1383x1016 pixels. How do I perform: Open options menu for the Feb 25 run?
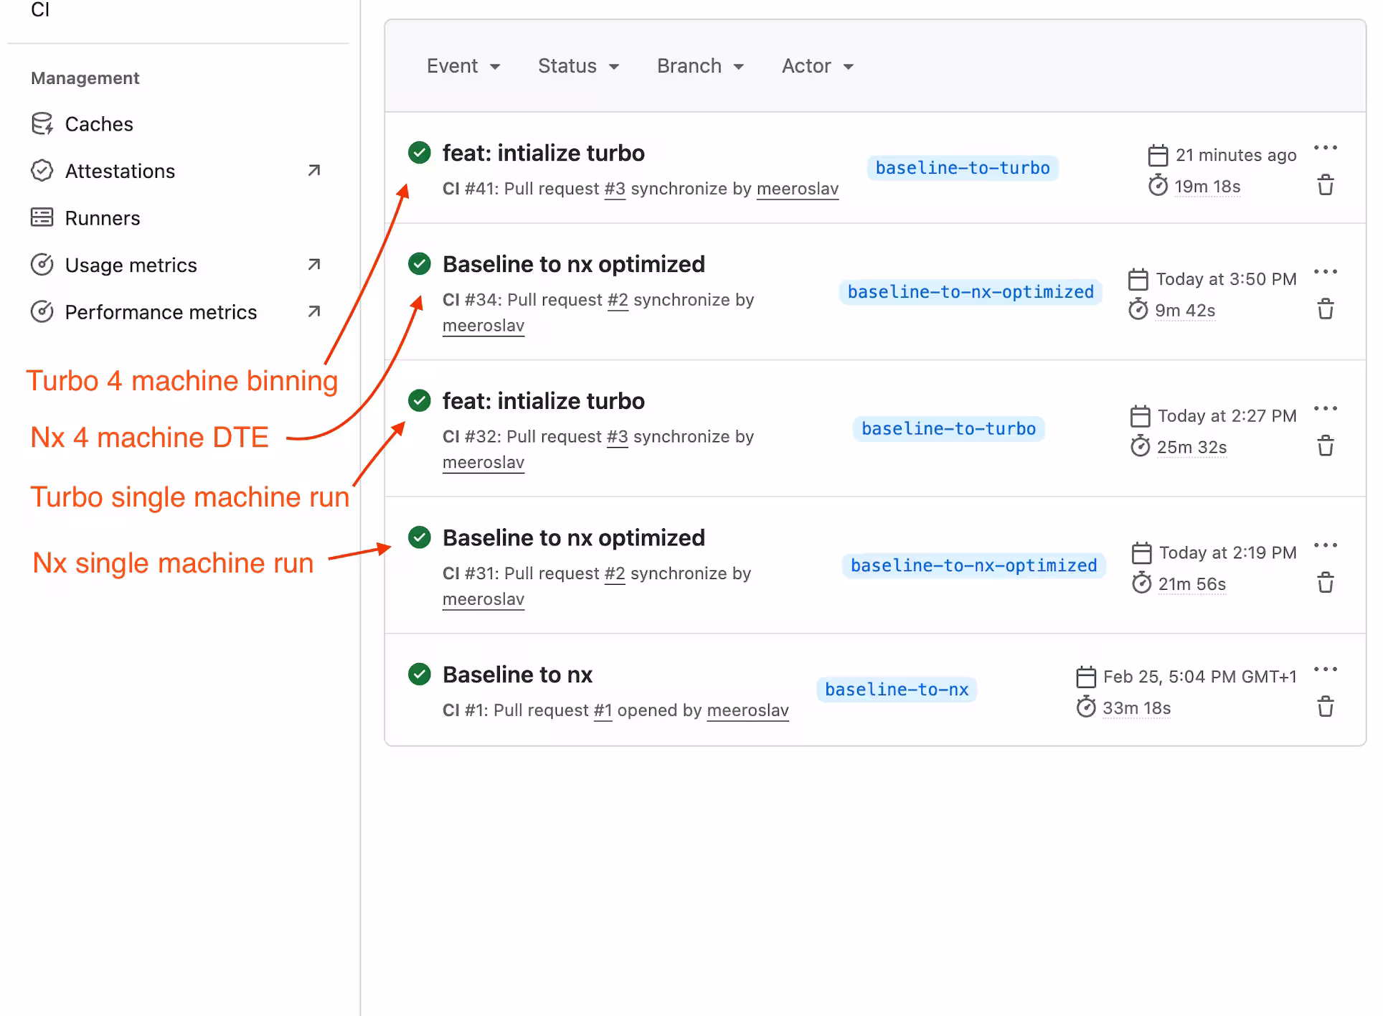click(x=1324, y=669)
